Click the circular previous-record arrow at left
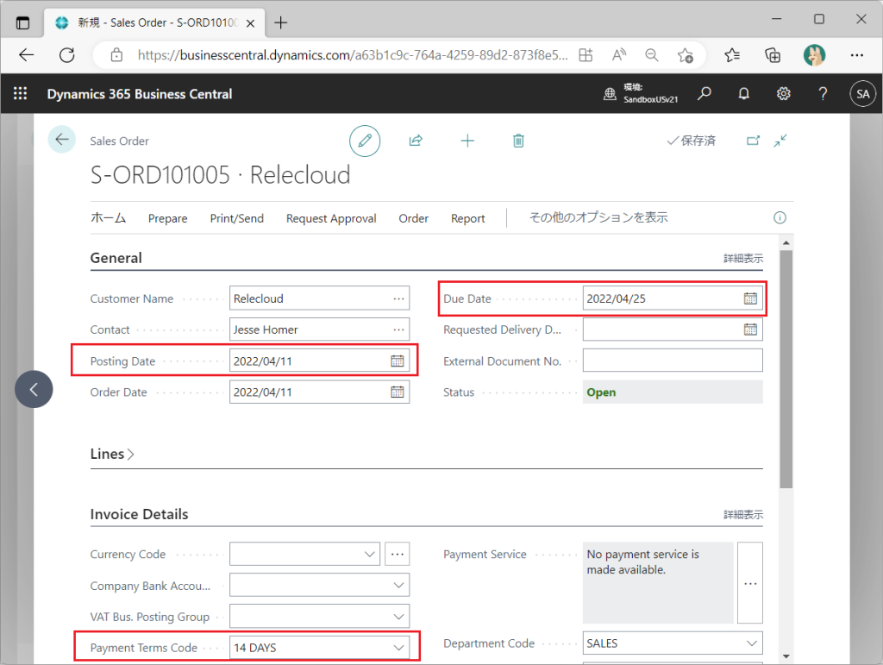 34,389
